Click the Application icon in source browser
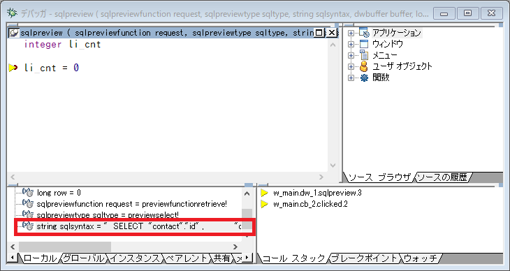This screenshot has height=271, width=510. tap(364, 33)
